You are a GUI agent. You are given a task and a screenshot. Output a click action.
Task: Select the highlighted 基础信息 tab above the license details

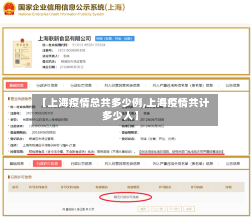click(17, 85)
